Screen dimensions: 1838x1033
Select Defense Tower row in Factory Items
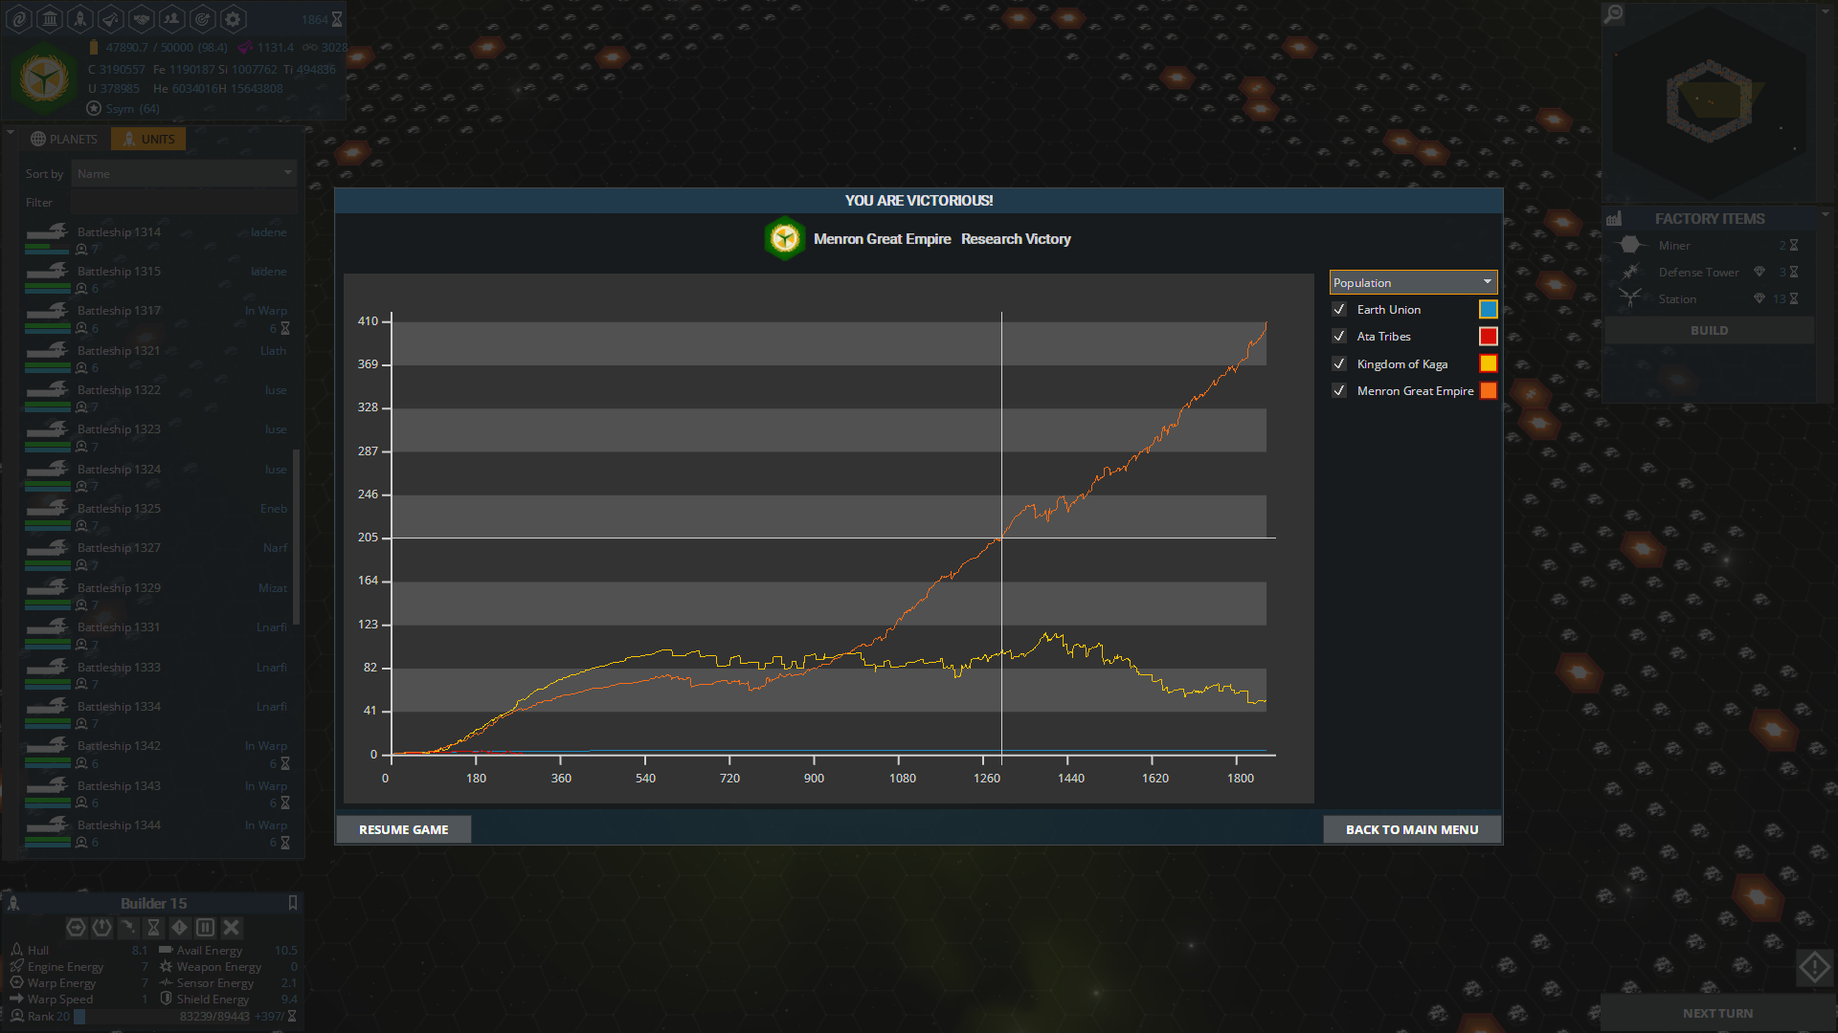point(1709,273)
